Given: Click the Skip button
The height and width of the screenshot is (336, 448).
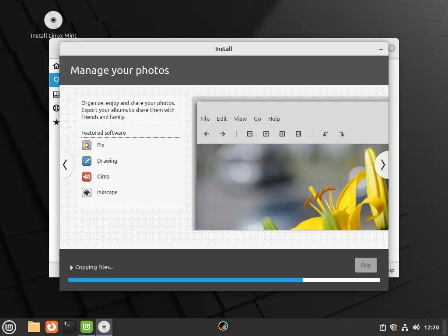Looking at the screenshot, I should (366, 265).
